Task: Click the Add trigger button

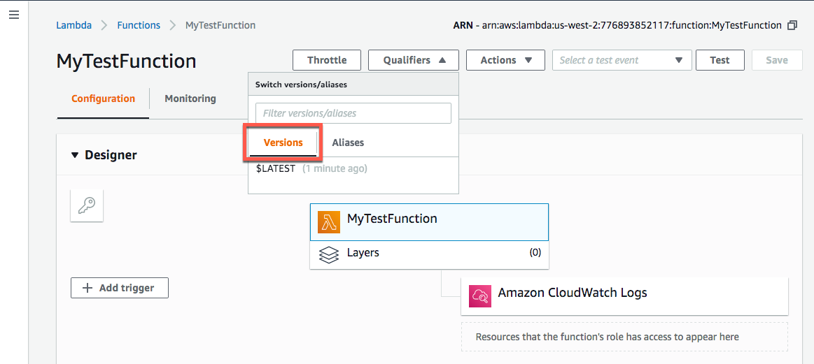Action: point(120,288)
